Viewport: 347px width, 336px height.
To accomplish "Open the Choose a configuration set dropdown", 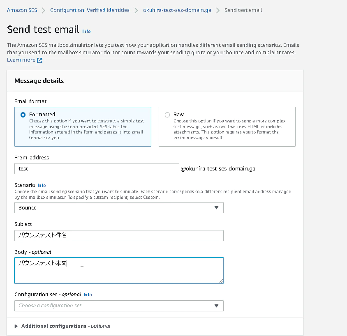I will pos(119,306).
